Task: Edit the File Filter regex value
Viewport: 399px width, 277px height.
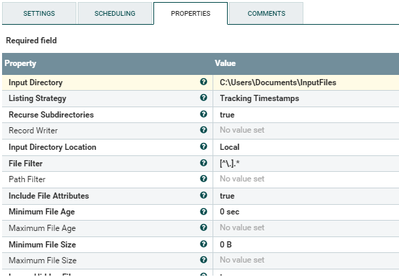Action: pos(306,164)
